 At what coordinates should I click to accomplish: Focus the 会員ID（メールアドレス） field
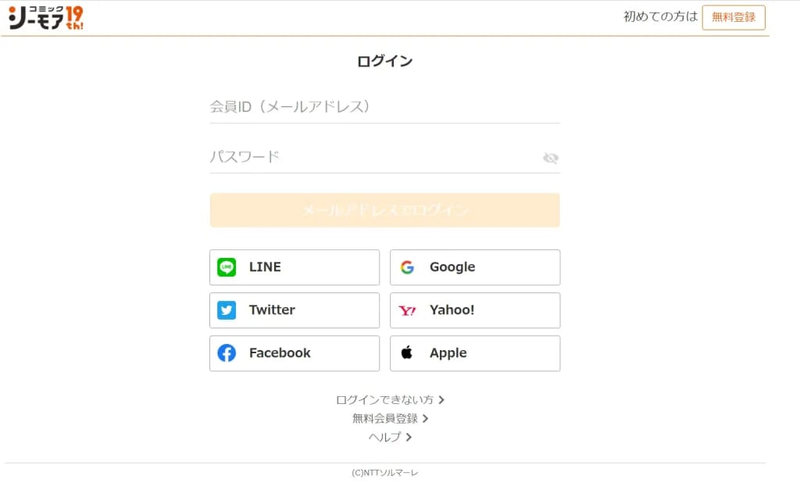click(x=384, y=107)
